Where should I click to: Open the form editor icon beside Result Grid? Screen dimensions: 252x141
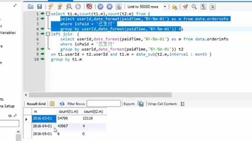[x=52, y=104]
